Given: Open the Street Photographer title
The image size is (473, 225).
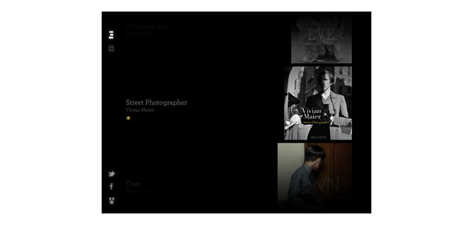Looking at the screenshot, I should pyautogui.click(x=156, y=103).
